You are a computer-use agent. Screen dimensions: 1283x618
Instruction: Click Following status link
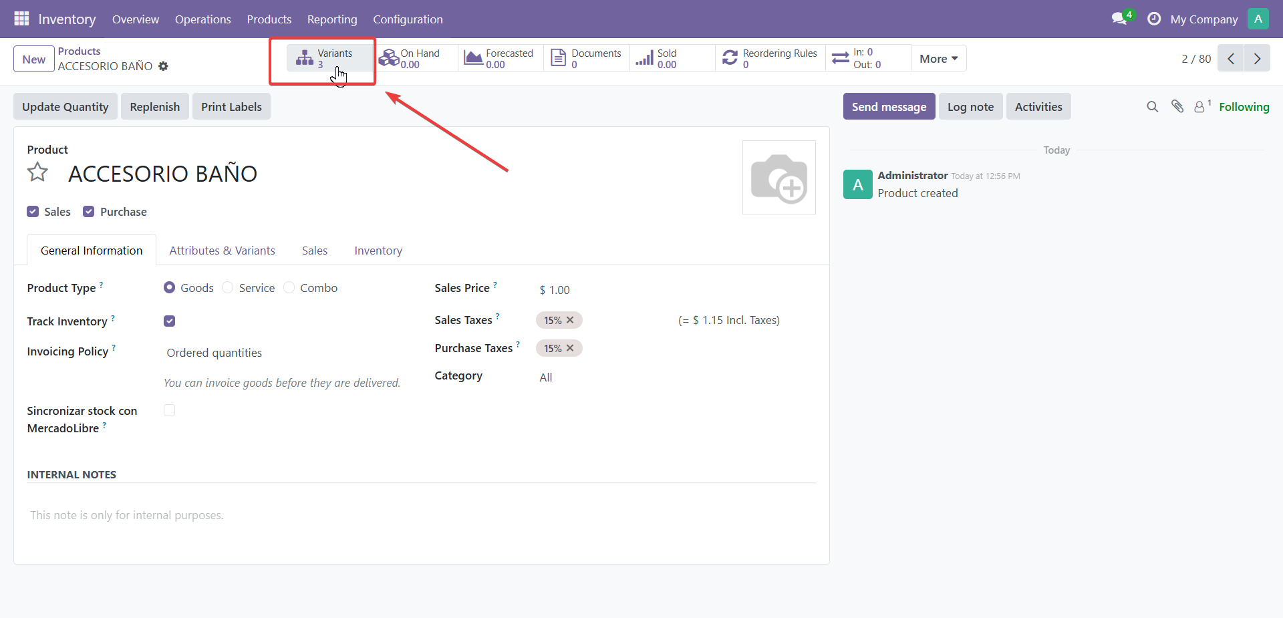click(x=1244, y=107)
